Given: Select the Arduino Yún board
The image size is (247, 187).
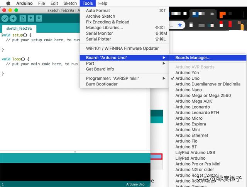Looking at the screenshot, I should [208, 73].
